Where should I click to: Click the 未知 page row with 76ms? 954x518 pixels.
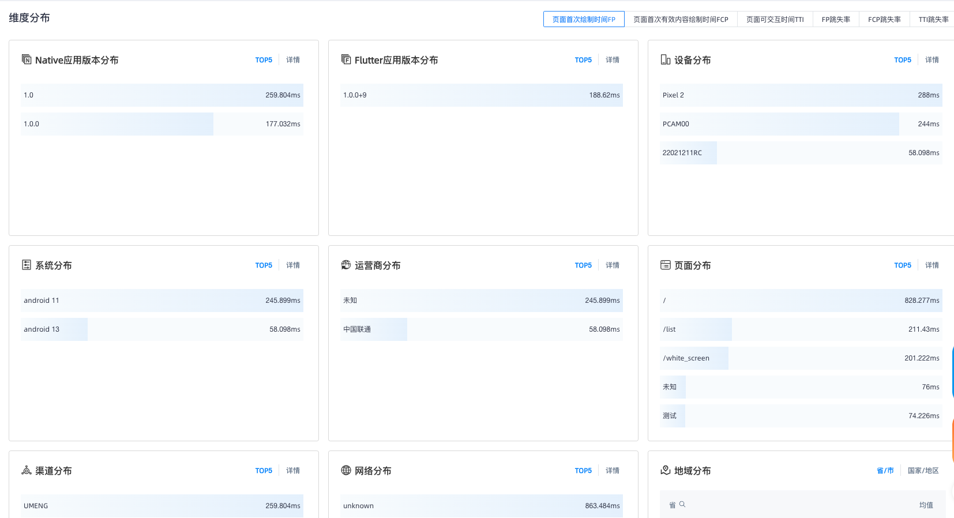pos(801,387)
